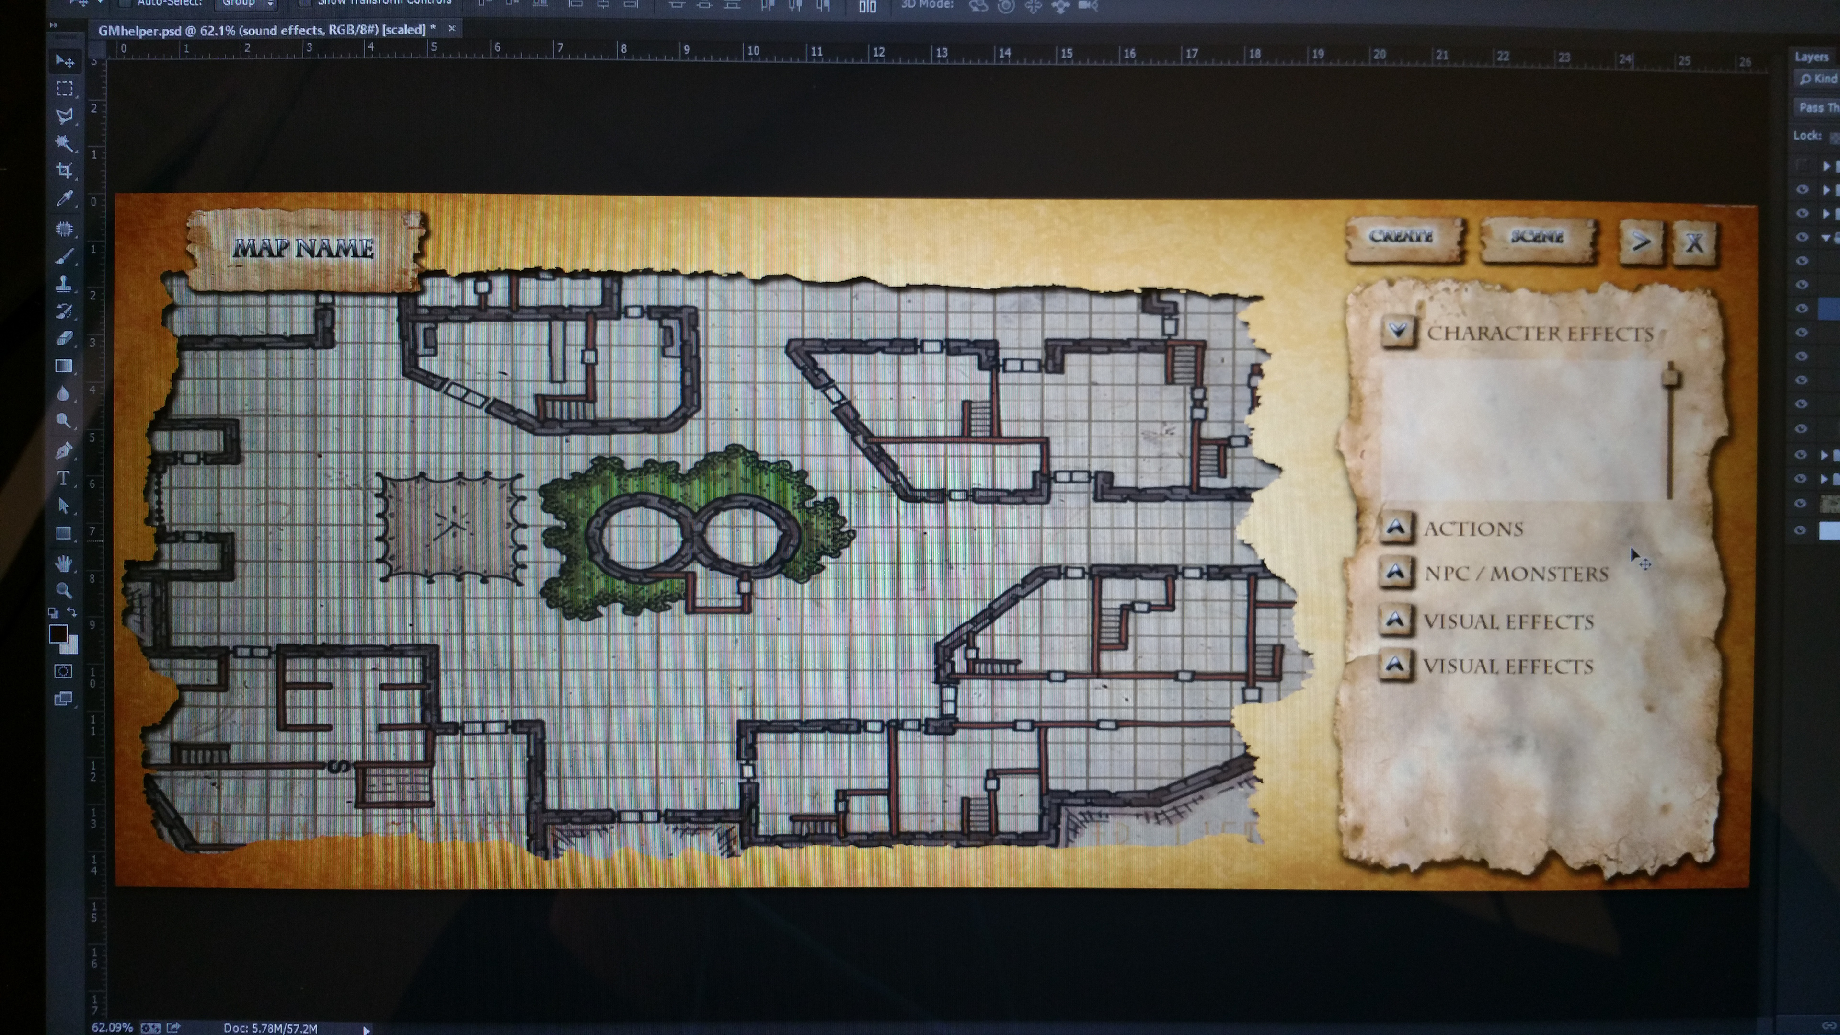Image resolution: width=1840 pixels, height=1035 pixels.
Task: Click the 62.09% zoom level field
Action: point(112,1027)
